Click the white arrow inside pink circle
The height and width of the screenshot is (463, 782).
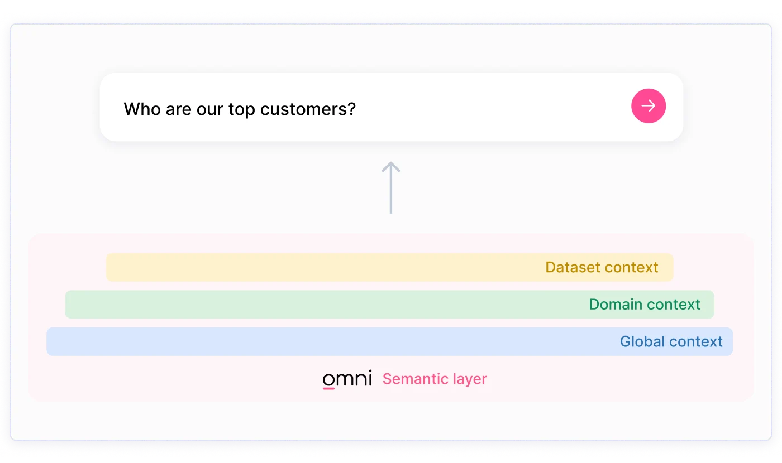point(649,106)
